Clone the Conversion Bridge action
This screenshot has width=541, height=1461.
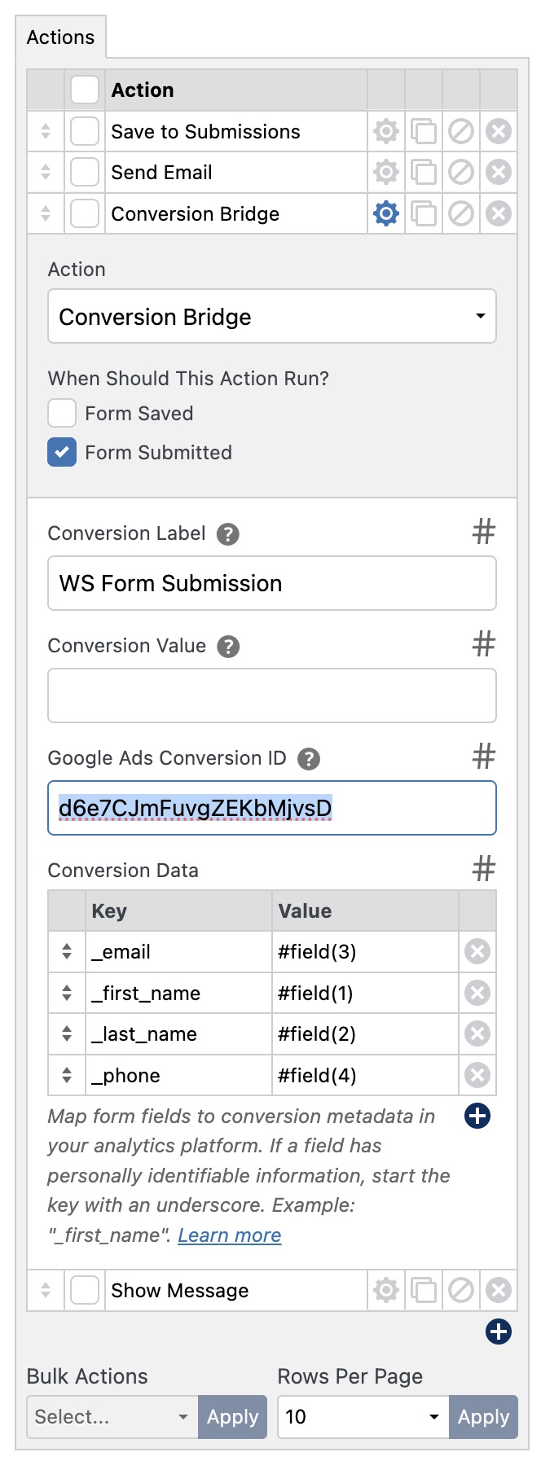pyautogui.click(x=423, y=213)
